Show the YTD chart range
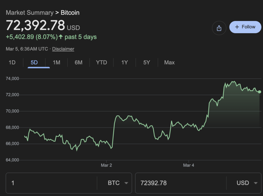The height and width of the screenshot is (196, 263). 102,63
